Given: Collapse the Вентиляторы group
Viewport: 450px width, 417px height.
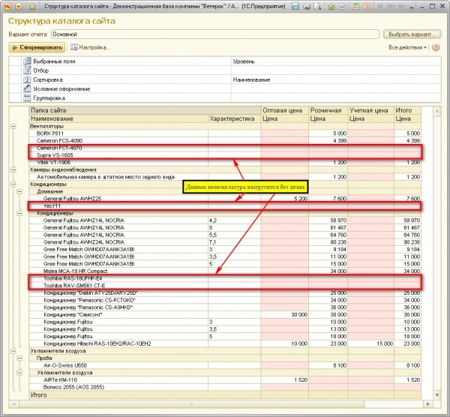Looking at the screenshot, I should coord(13,126).
